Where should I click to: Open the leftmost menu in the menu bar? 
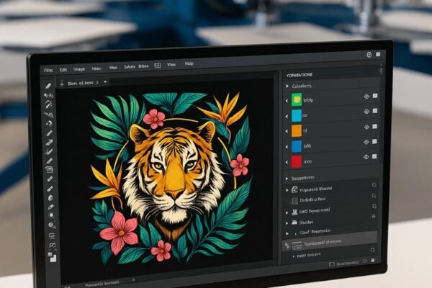pos(48,71)
